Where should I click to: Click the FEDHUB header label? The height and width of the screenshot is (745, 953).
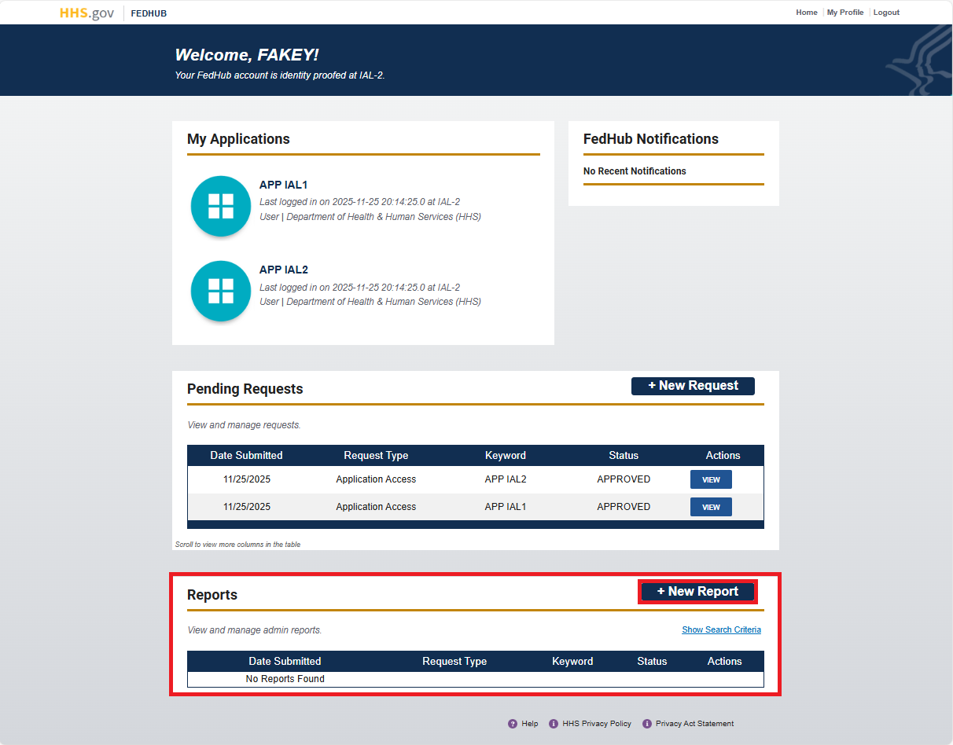149,13
